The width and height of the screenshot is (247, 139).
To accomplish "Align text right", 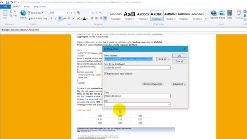I will point(101,19).
